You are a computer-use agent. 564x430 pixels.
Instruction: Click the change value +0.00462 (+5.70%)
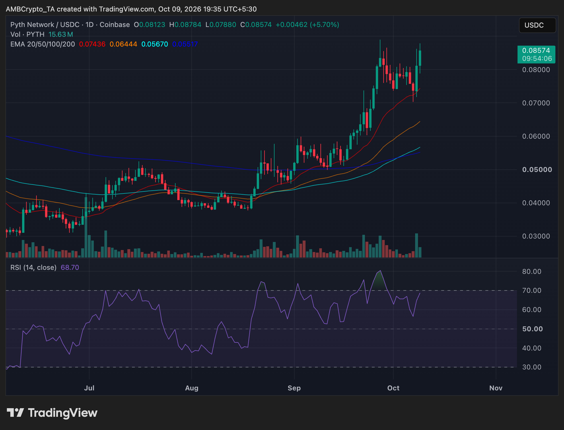click(307, 25)
